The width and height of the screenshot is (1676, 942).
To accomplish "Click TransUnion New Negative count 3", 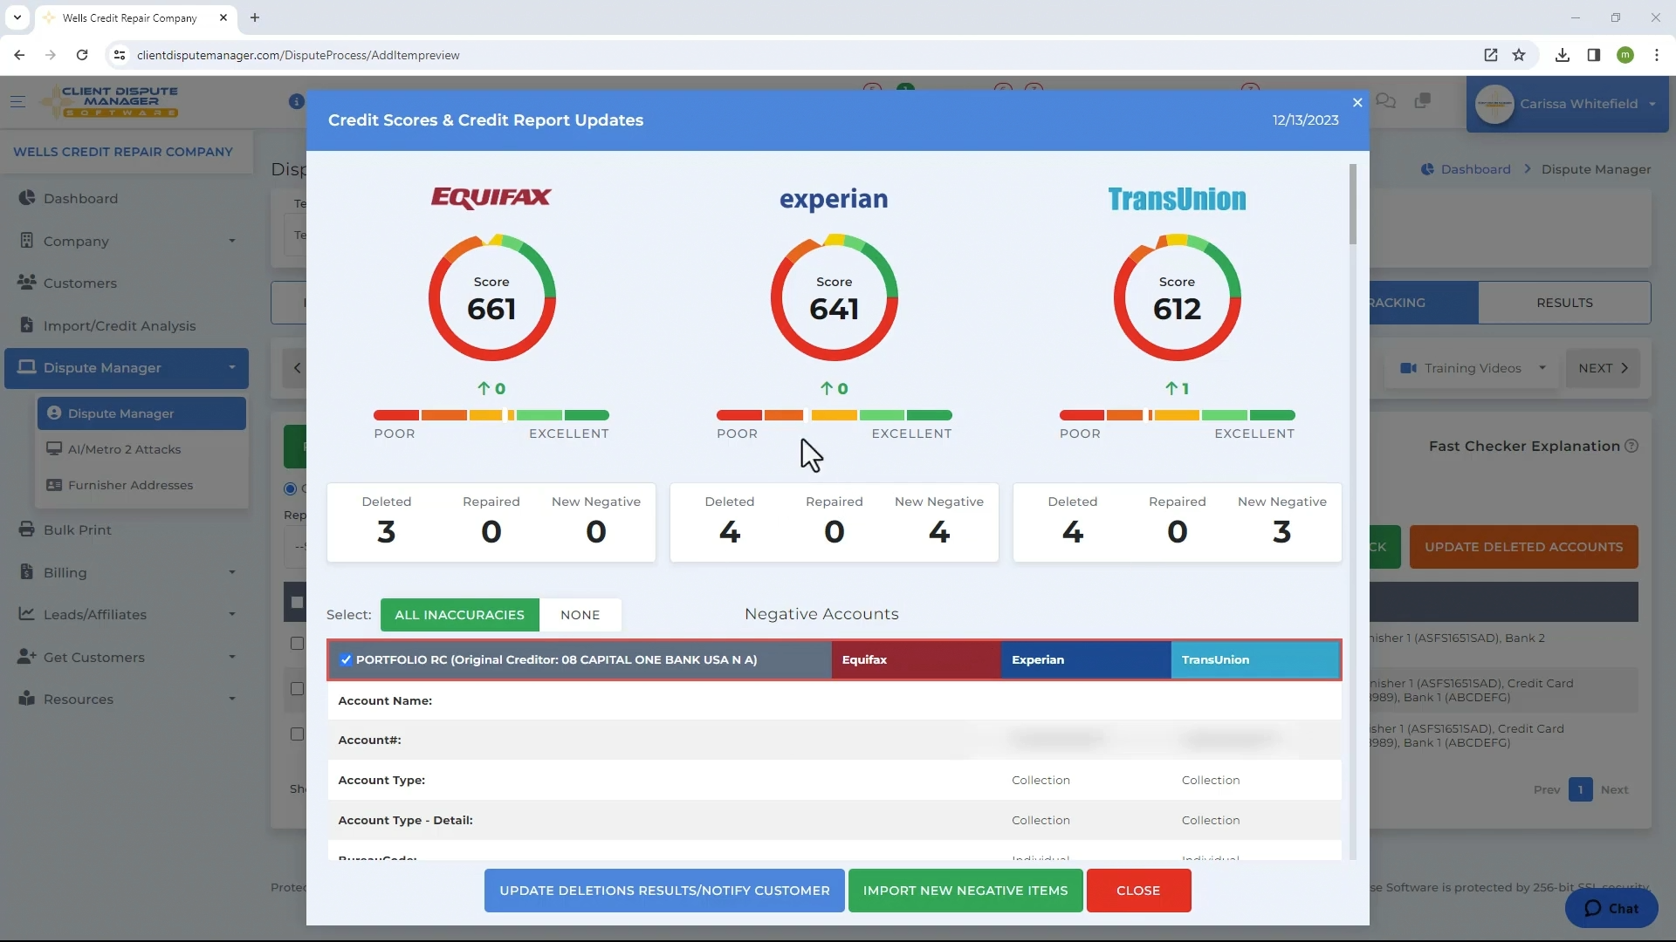I will 1281,532.
